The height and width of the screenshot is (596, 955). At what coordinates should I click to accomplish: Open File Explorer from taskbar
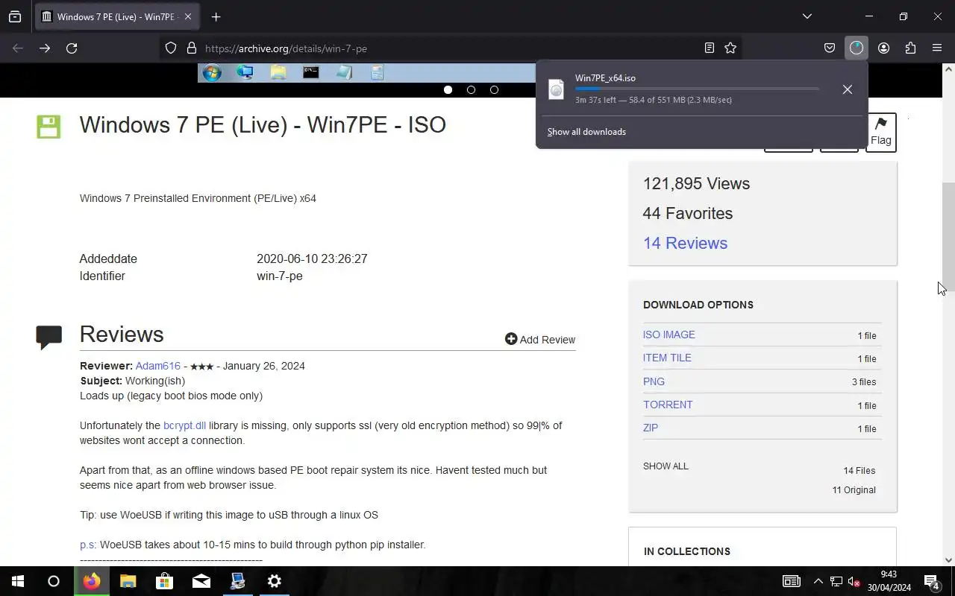click(128, 581)
